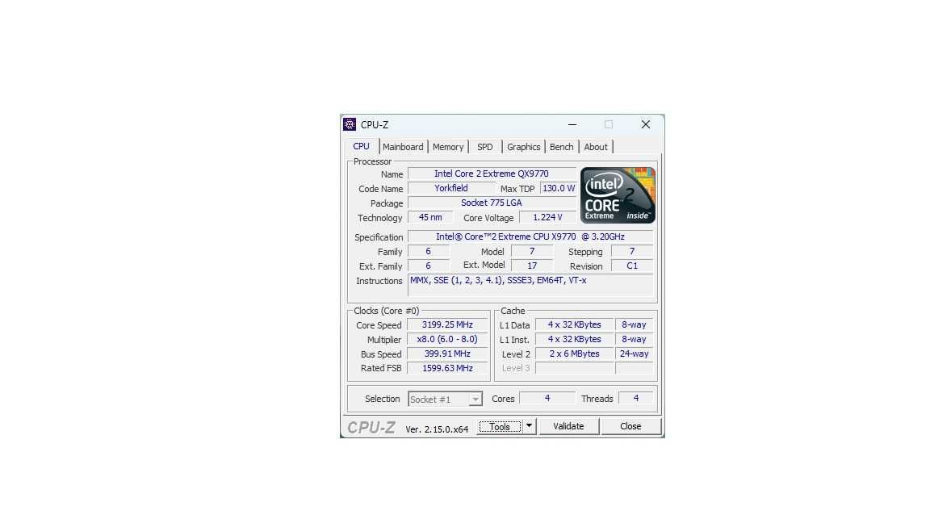Screen dimensions: 930x523
Task: Open the Tools dropdown arrow
Action: pos(529,426)
